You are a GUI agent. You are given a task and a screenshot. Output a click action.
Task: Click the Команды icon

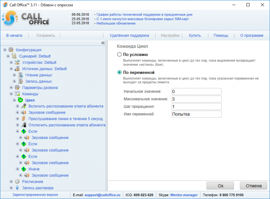[x=17, y=94]
